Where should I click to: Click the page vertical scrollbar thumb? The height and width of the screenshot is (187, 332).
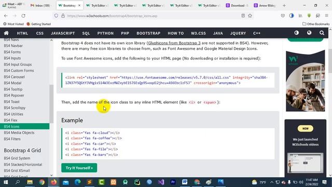pos(330,61)
